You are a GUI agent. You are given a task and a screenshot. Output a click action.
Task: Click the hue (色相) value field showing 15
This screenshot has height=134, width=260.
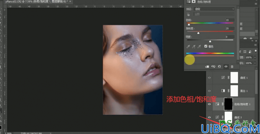[230, 20]
